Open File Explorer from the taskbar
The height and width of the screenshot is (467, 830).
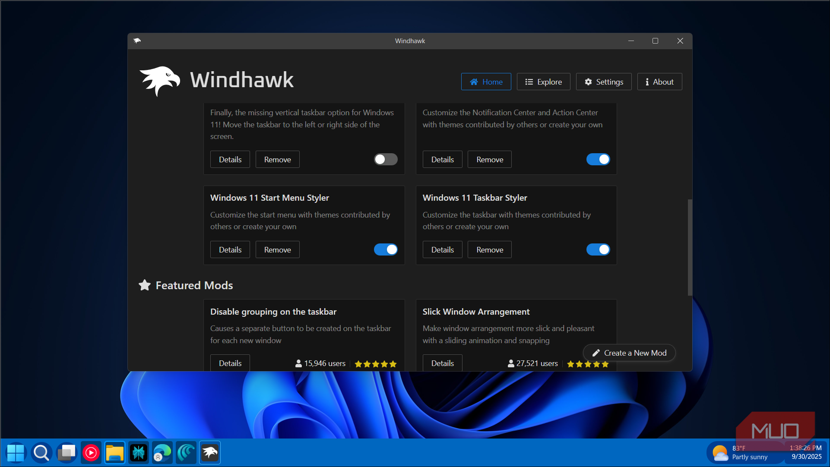point(115,453)
